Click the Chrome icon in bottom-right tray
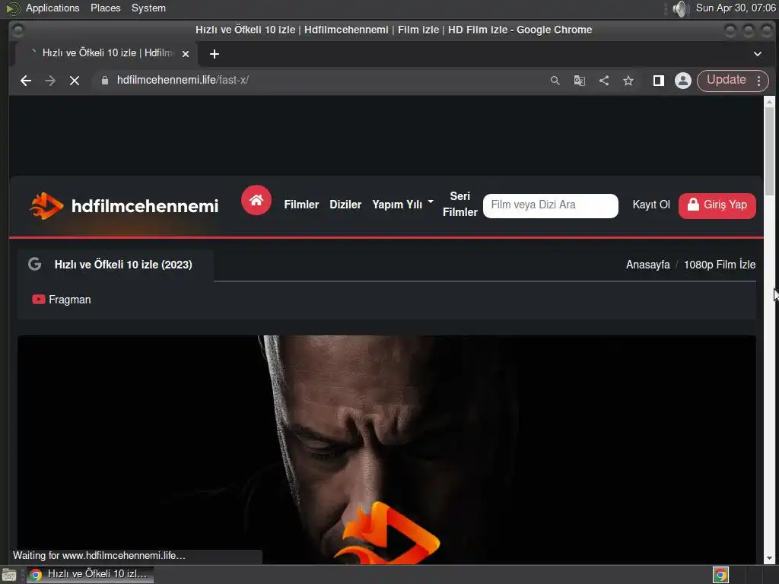Screen dimensions: 779x584 (x=721, y=575)
